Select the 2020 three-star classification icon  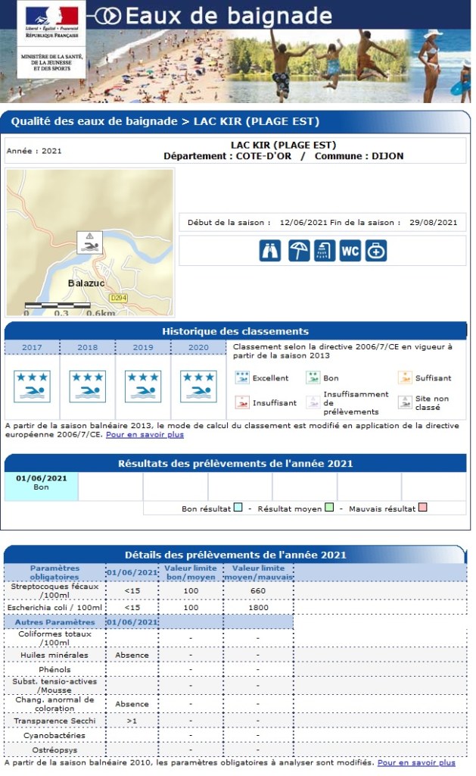198,386
